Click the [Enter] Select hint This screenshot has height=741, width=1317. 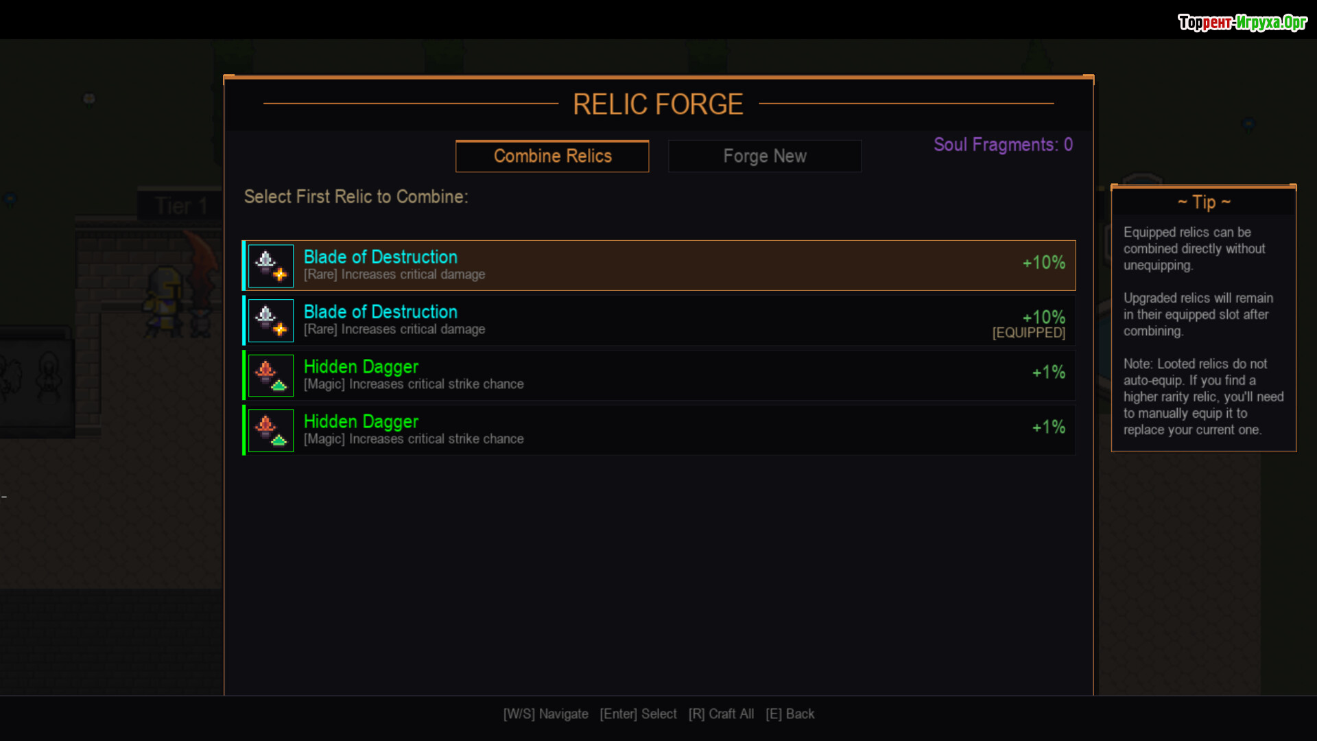click(x=638, y=714)
